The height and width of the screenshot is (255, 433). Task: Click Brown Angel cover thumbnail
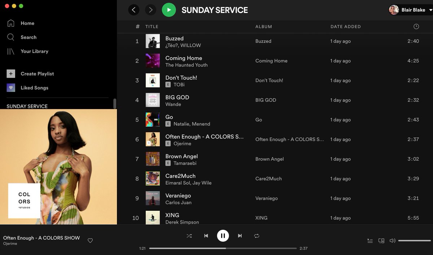pyautogui.click(x=153, y=159)
